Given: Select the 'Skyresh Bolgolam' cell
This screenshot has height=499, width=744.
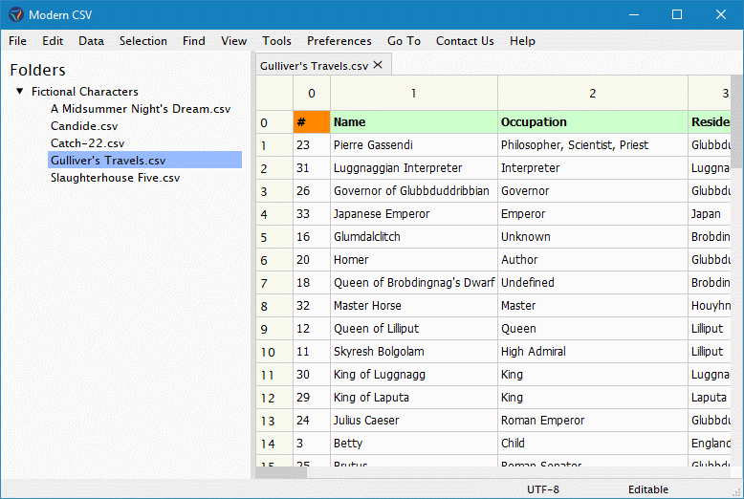Looking at the screenshot, I should (x=414, y=352).
